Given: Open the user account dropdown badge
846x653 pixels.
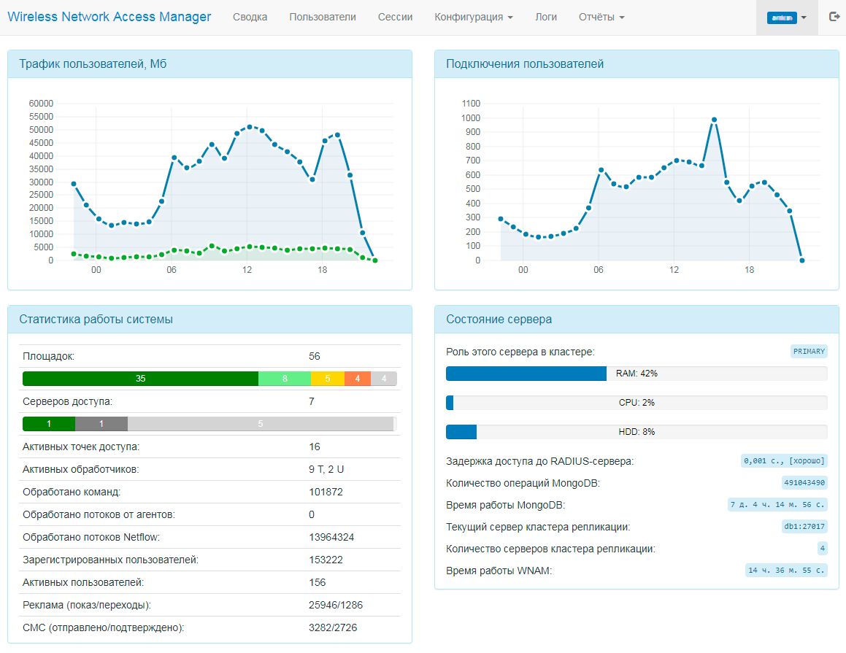Looking at the screenshot, I should coord(787,18).
